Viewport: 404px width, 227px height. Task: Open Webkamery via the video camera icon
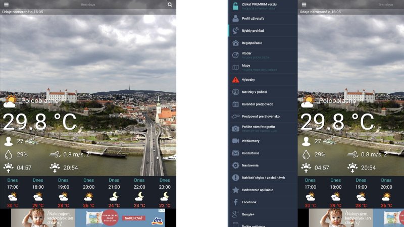[x=235, y=141]
